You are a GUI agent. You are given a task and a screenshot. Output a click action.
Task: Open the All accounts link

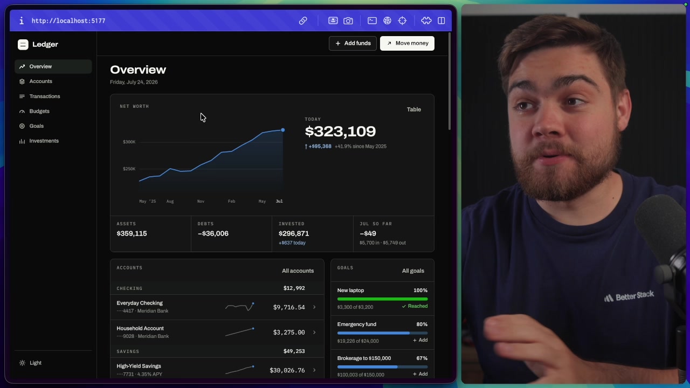[x=298, y=271]
